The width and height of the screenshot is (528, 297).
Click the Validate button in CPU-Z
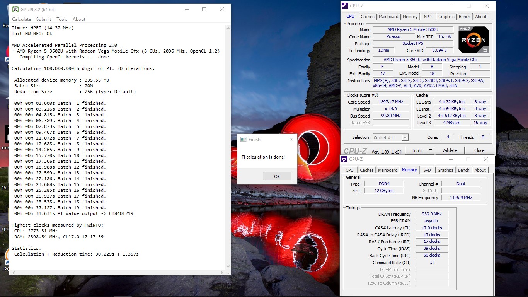(x=450, y=150)
